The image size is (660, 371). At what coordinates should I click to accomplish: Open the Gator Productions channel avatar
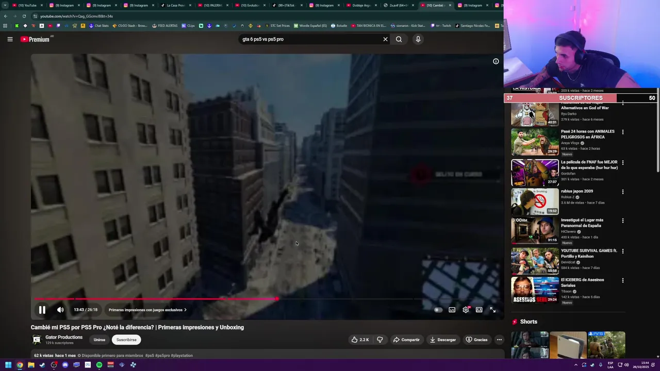tap(37, 340)
